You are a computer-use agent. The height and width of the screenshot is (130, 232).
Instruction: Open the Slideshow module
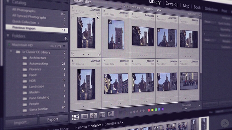[x=211, y=9]
